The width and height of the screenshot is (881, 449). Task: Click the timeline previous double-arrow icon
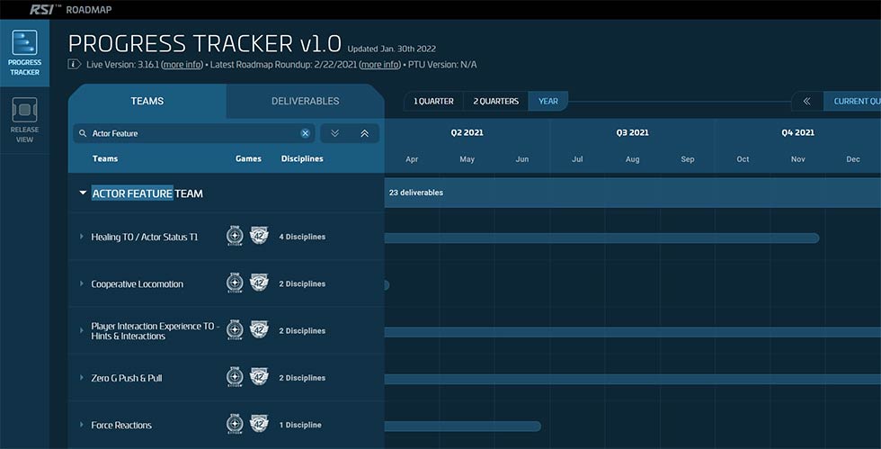click(x=807, y=102)
